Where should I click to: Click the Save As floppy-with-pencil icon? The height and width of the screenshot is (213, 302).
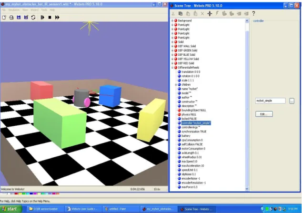pos(26,17)
